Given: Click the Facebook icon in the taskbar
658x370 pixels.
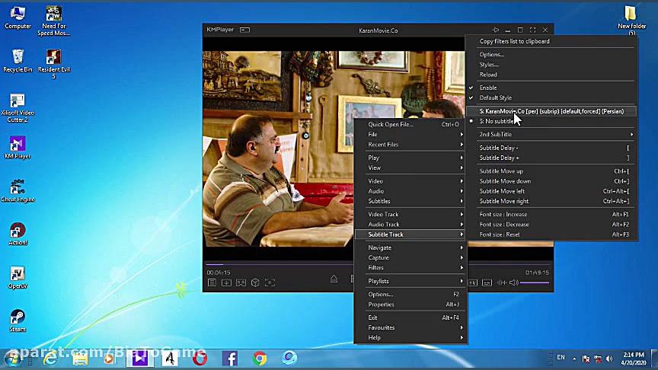Looking at the screenshot, I should [x=229, y=359].
